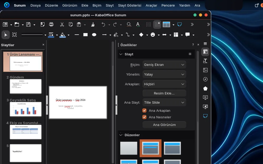
Task: Open the Biçim Geniş Ekran dropdown
Action: (x=164, y=65)
